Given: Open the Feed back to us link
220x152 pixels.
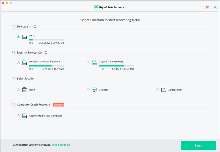Looking at the screenshot, I should (61, 145).
